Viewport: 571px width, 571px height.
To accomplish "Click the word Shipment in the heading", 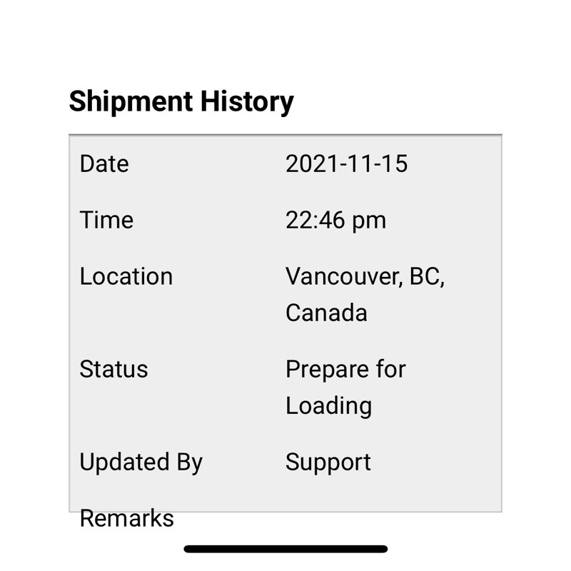I will tap(130, 101).
